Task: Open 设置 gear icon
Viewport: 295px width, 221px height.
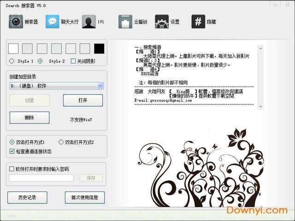Action: (162, 22)
